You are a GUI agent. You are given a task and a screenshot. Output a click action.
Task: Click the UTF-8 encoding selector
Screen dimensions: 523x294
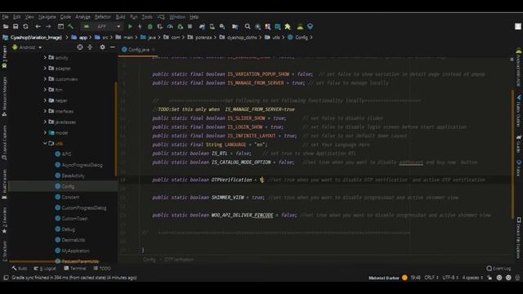click(x=450, y=278)
